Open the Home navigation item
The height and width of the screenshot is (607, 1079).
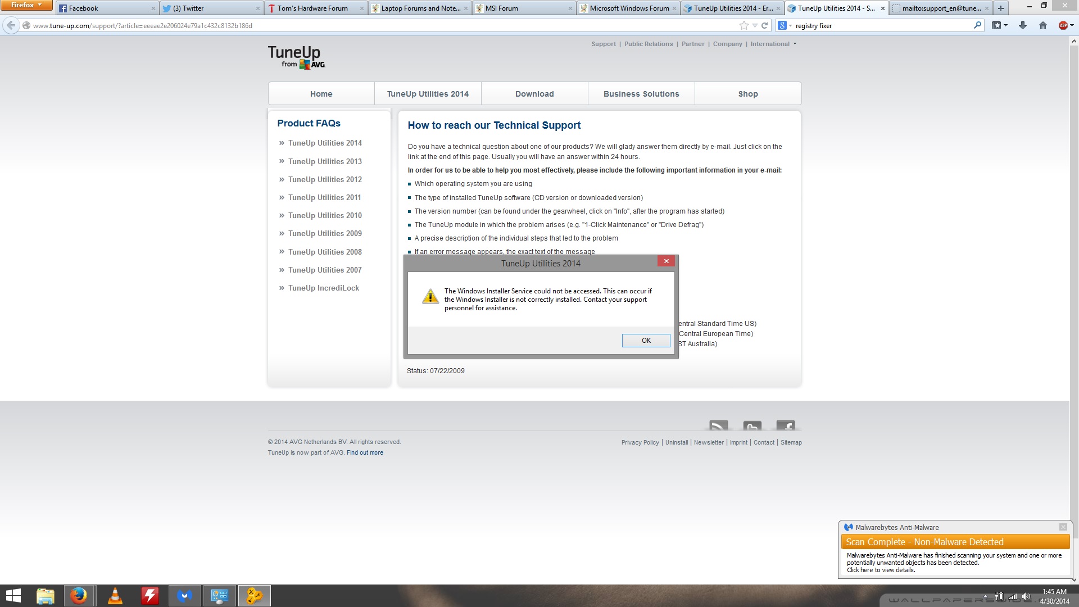[321, 94]
